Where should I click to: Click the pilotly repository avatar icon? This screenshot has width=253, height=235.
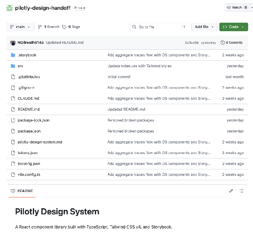[9, 8]
